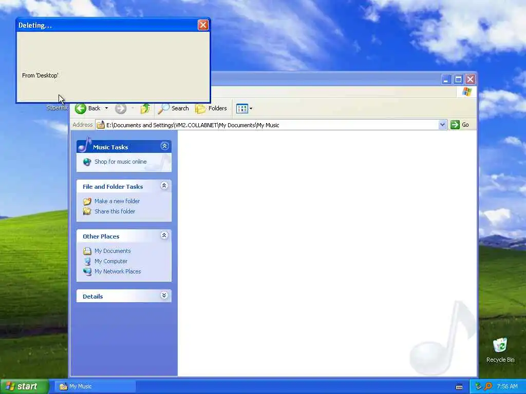
Task: Open the Back history dropdown arrow
Action: [106, 108]
